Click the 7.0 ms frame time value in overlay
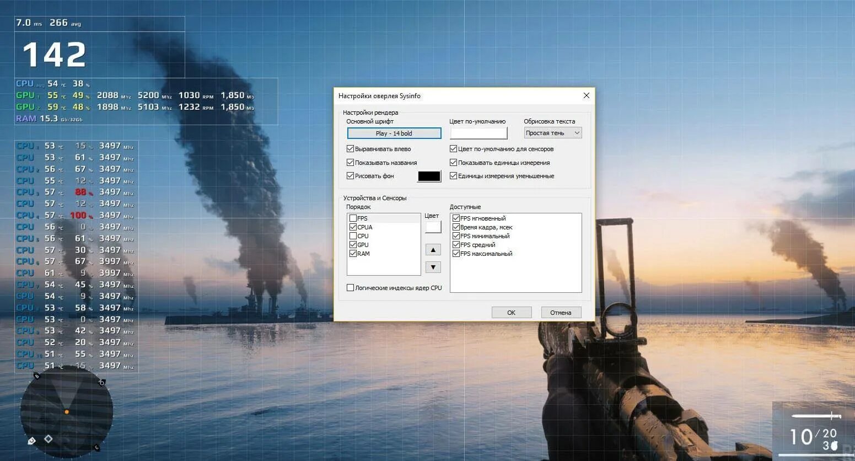The image size is (855, 461). pos(29,23)
